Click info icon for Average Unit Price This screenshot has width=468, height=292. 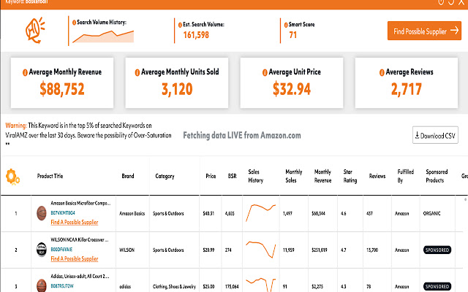tap(265, 72)
